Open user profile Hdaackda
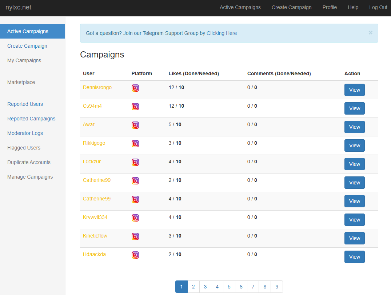The height and width of the screenshot is (295, 391). pyautogui.click(x=94, y=254)
